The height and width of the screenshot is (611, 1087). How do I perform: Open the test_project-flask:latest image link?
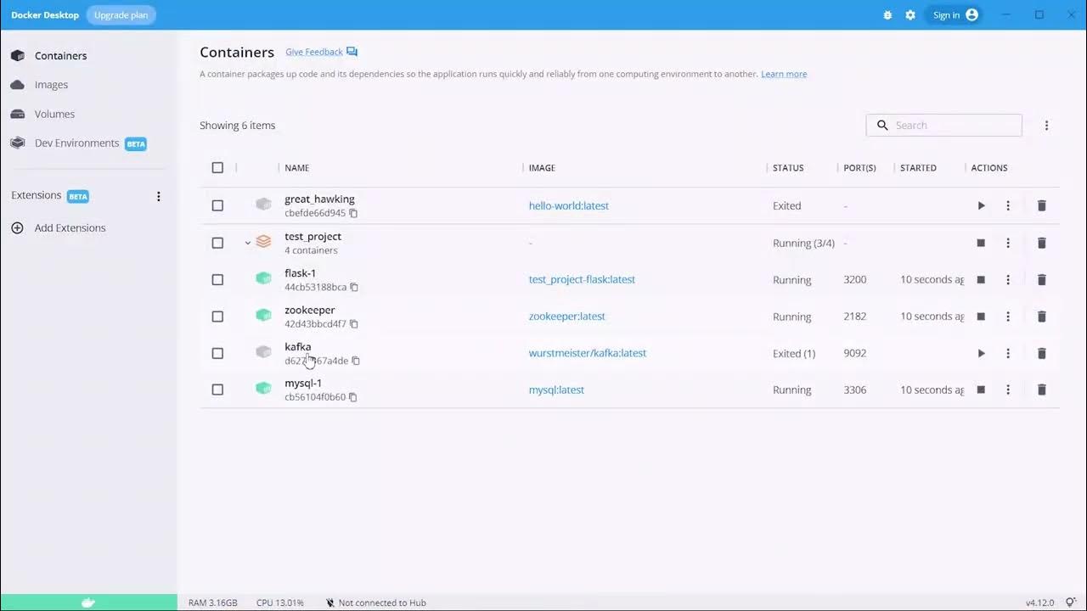tap(582, 279)
